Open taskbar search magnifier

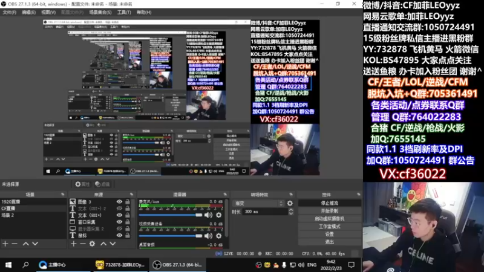pyautogui.click(x=25, y=265)
